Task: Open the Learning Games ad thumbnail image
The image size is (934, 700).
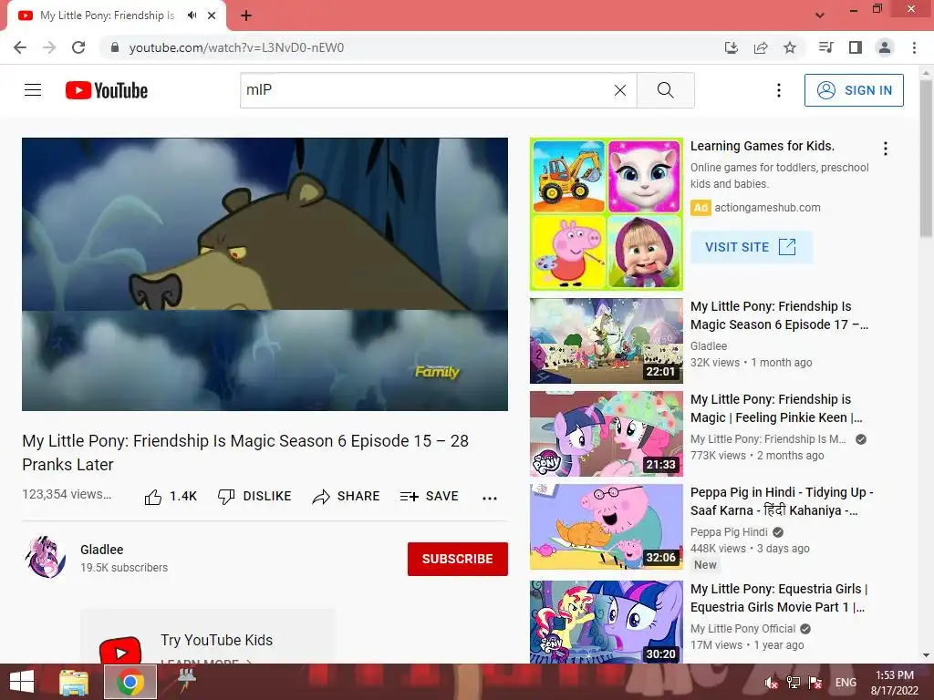Action: [607, 214]
